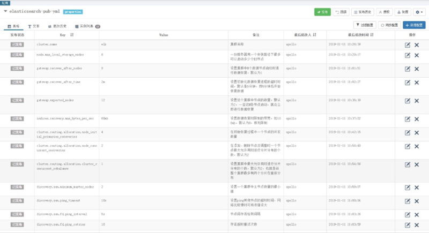Delete discovery.zen.fd.ping_interval row
The height and width of the screenshot is (233, 429).
tap(417, 215)
